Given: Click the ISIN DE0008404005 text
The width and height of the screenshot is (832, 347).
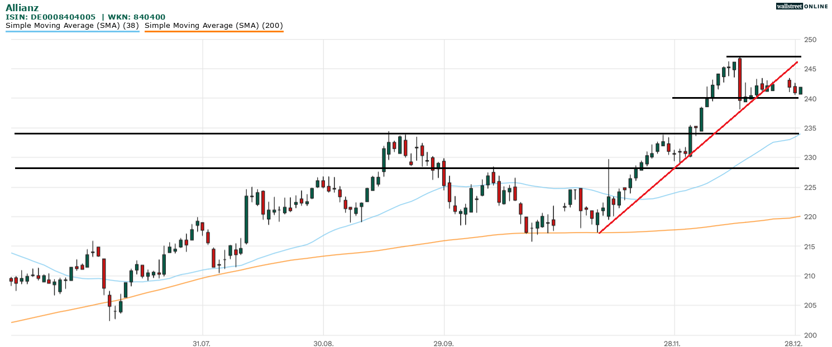Looking at the screenshot, I should [x=50, y=17].
